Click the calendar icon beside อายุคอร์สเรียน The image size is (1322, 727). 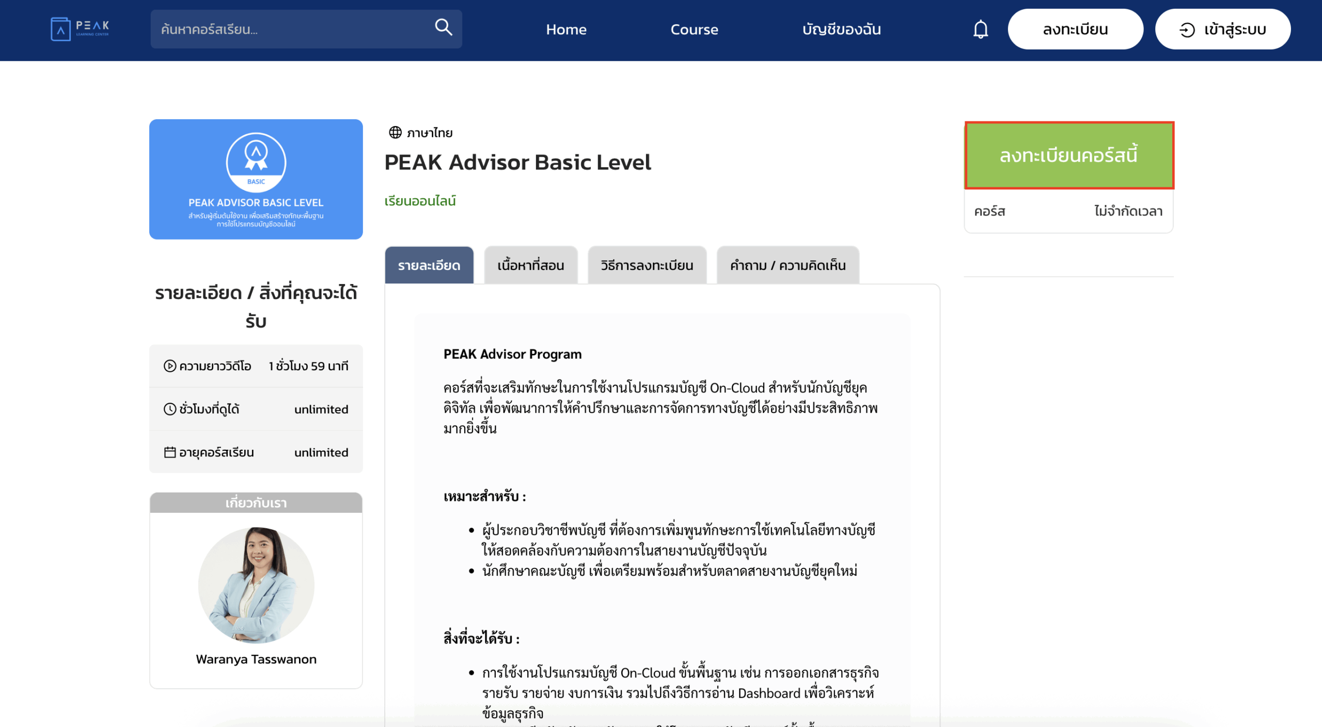(x=170, y=451)
